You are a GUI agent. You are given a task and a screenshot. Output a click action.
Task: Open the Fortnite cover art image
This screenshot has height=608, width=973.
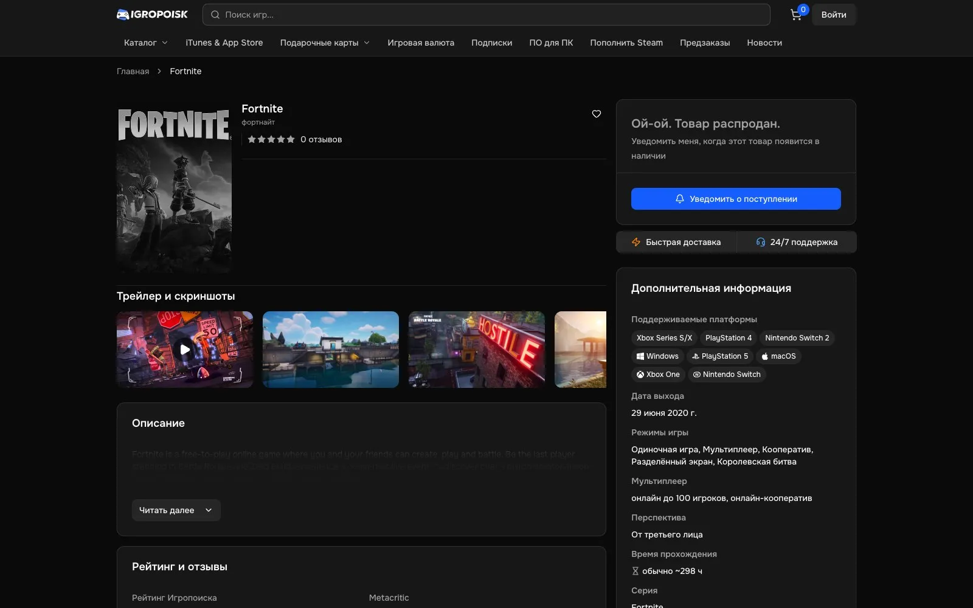pyautogui.click(x=174, y=187)
